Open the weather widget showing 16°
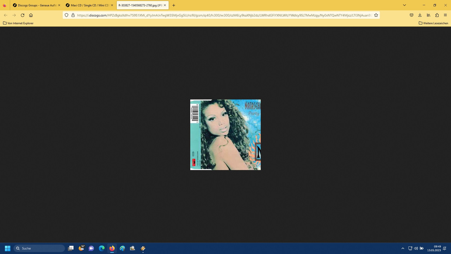 click(81, 248)
